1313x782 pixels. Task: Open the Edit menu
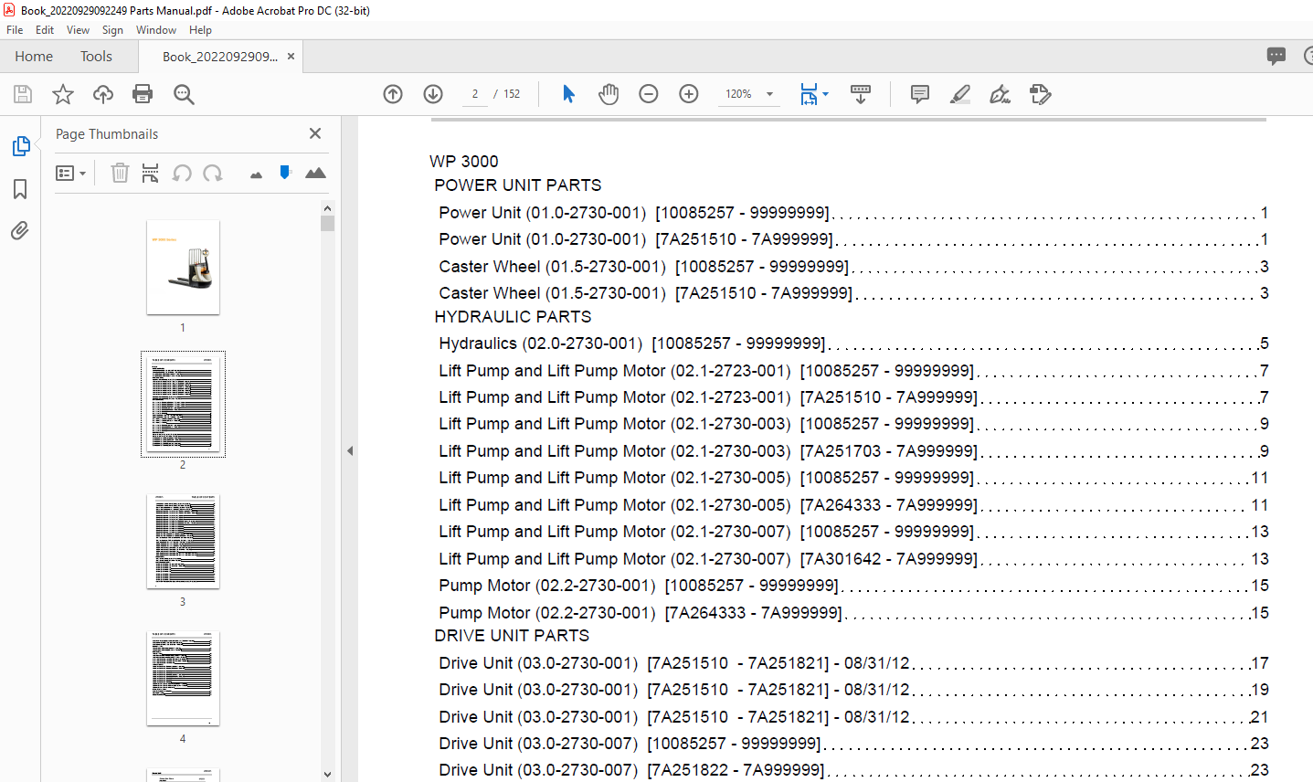coord(45,30)
